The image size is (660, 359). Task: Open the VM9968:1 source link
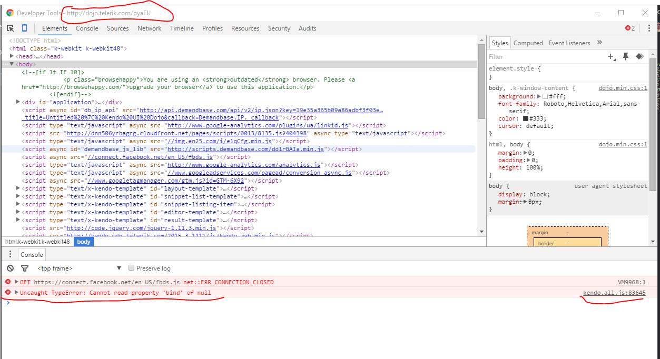pos(632,282)
